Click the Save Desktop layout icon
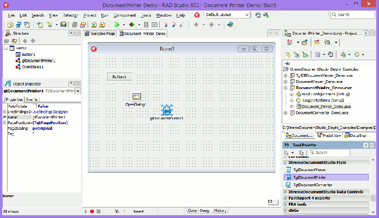This screenshot has width=379, height=218. [x=258, y=15]
